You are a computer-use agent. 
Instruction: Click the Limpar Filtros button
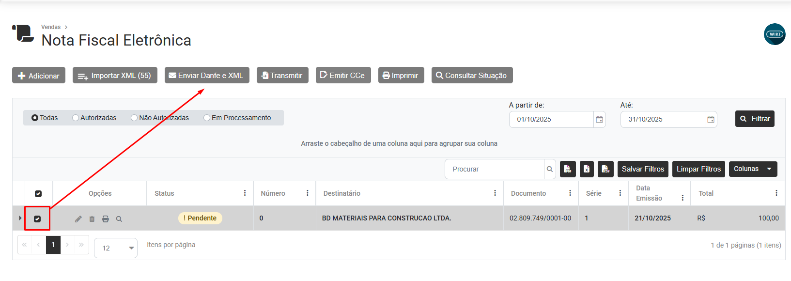[698, 169]
